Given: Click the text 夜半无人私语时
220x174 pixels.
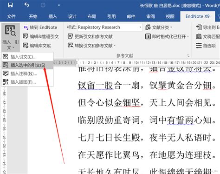Looking at the screenshot, I should click(180, 138).
